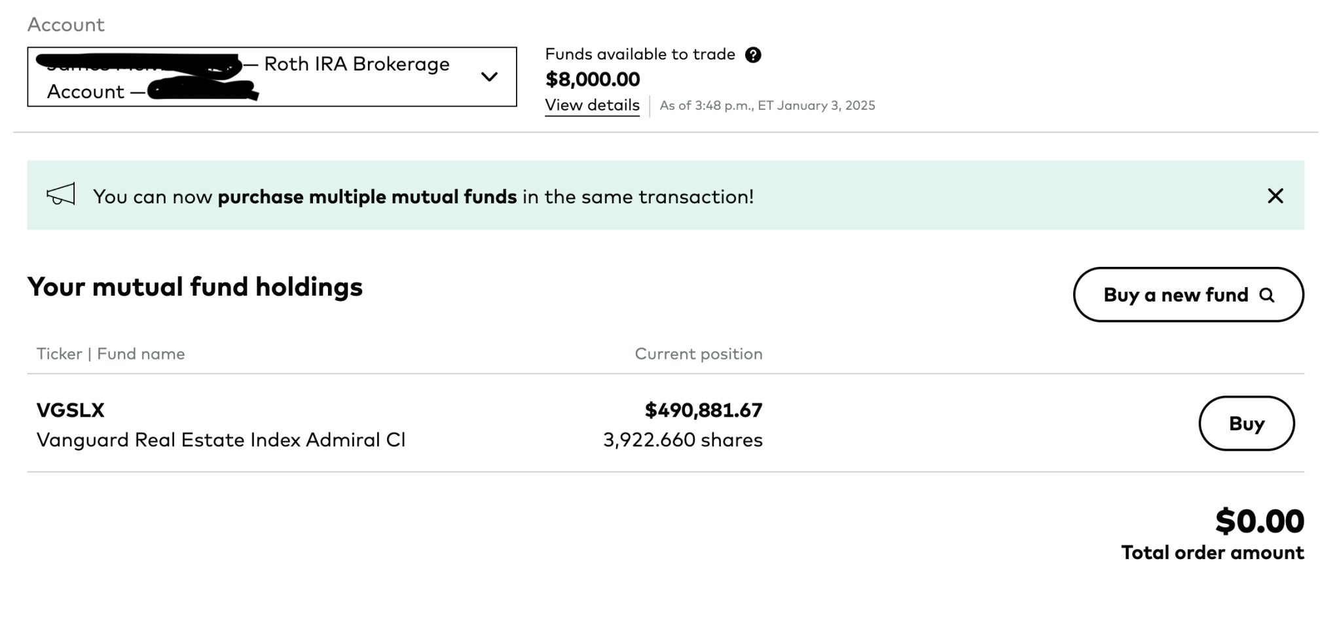
Task: Open the View details link
Action: click(x=592, y=105)
